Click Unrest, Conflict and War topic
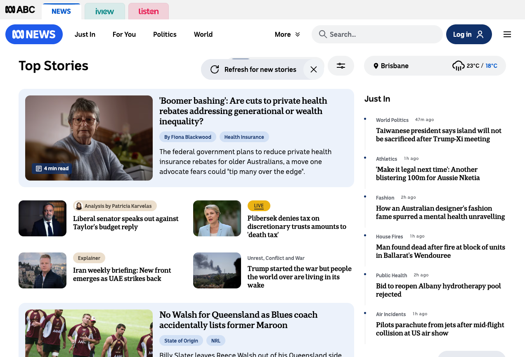 click(x=276, y=258)
